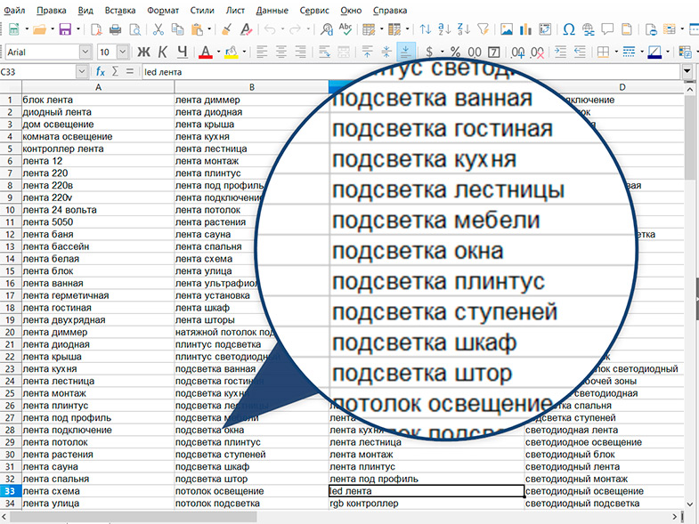Copy selection with the Copy icon
Image resolution: width=699 pixels, height=524 pixels.
point(177,30)
